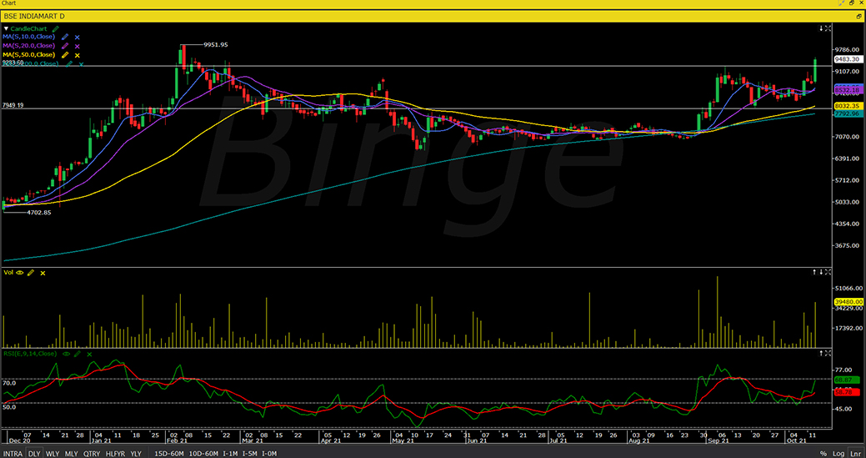Switch the price axis to Lnr scale

tap(854, 453)
